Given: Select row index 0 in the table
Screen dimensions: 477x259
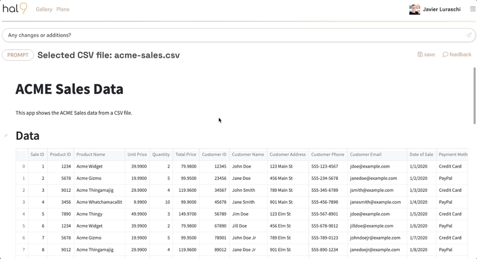Looking at the screenshot, I should tap(23, 166).
